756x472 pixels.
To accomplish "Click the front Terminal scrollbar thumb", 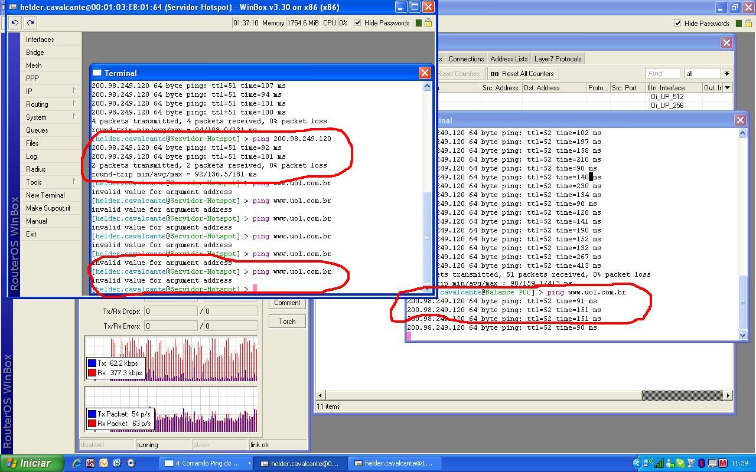I will tap(428, 238).
